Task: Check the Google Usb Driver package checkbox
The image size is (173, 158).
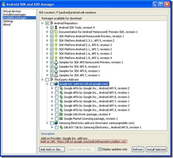Action: coord(57,114)
